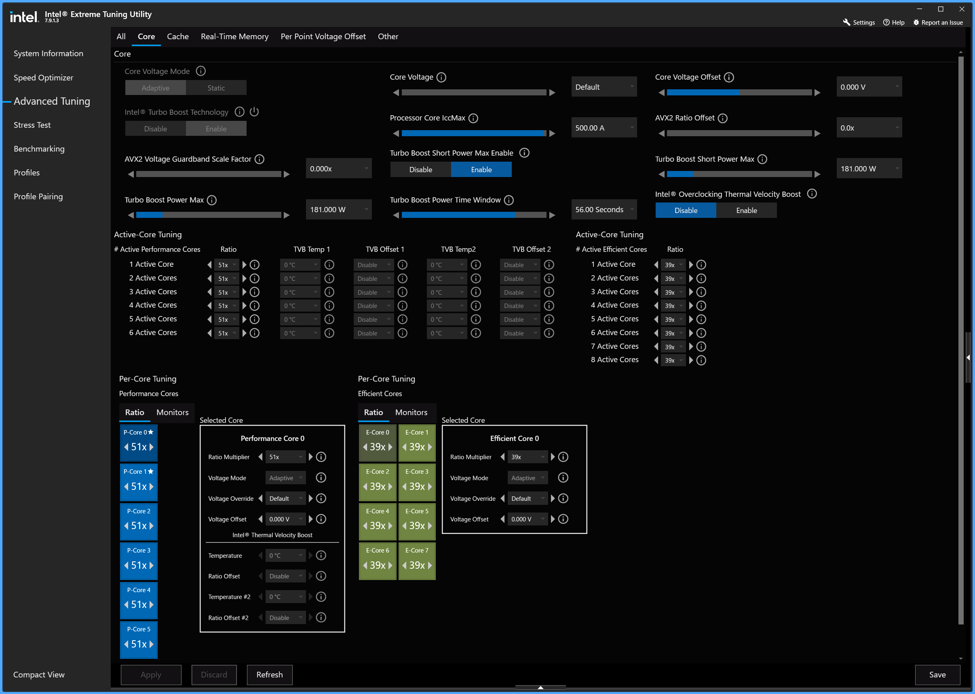975x694 pixels.
Task: Open AVX2 Guardband 0.000x dropdown
Action: click(339, 169)
